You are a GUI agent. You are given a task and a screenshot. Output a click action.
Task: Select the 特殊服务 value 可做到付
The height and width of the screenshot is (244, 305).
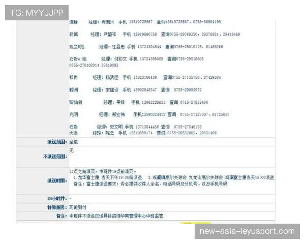point(78,207)
